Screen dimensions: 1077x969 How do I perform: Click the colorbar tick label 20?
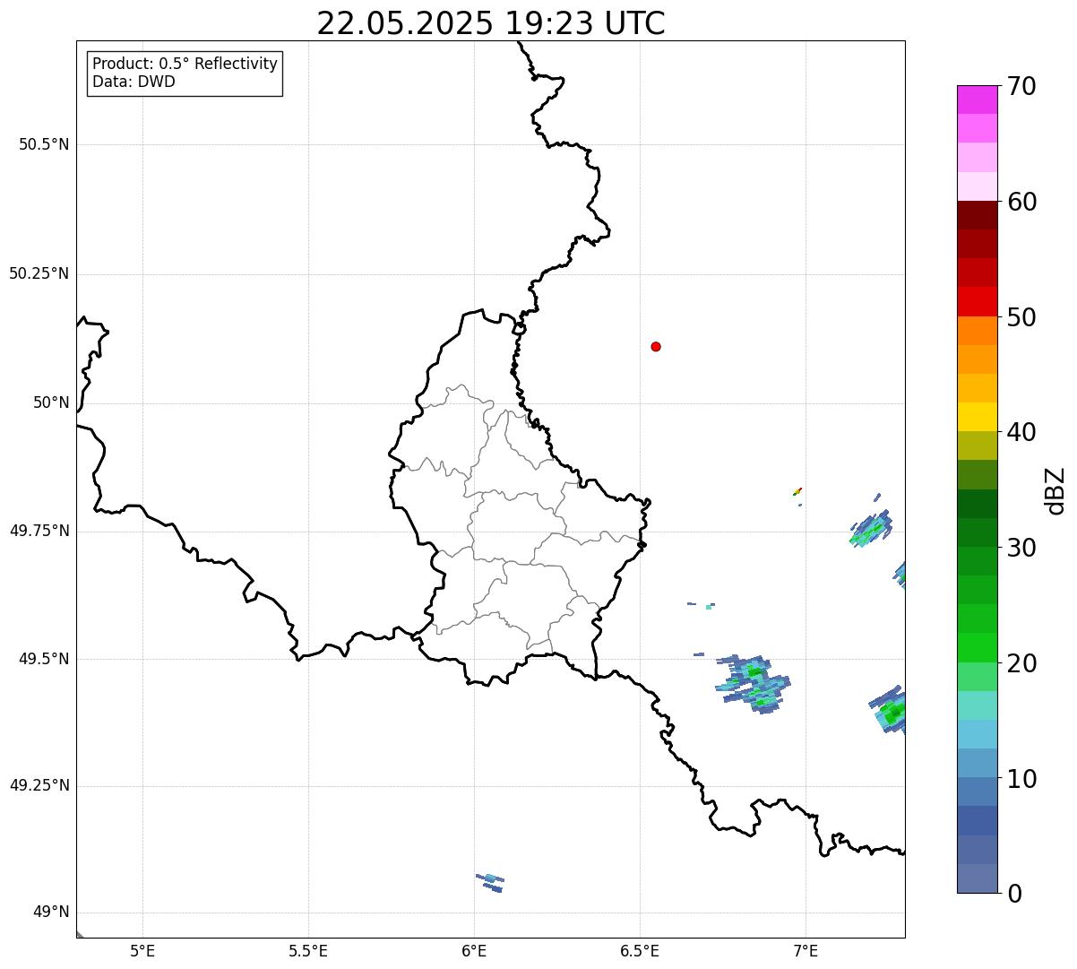(x=1021, y=663)
